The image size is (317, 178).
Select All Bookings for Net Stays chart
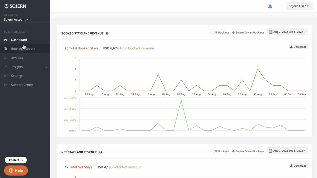click(x=212, y=151)
